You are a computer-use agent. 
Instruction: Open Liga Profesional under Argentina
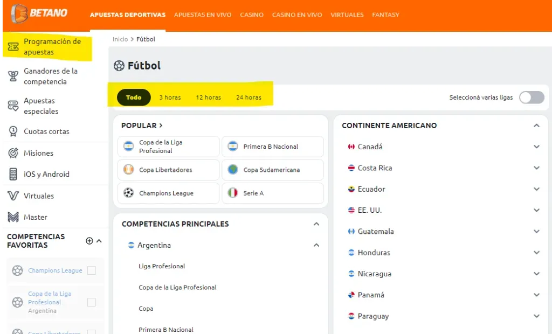pos(162,266)
